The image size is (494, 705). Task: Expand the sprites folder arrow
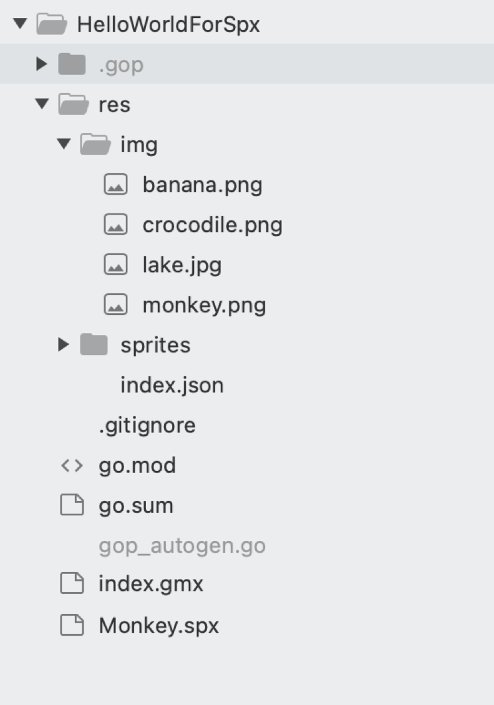(64, 344)
